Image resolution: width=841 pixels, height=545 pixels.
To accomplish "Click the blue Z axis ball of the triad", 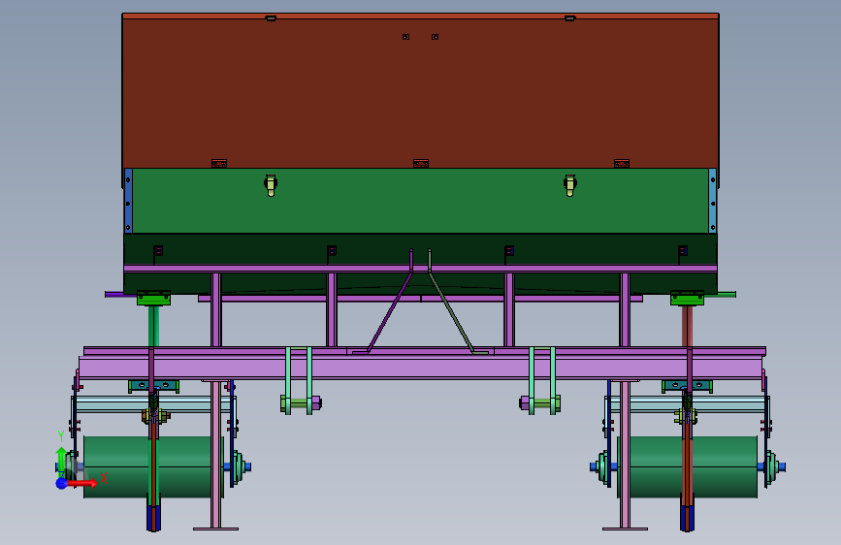I will 62,483.
